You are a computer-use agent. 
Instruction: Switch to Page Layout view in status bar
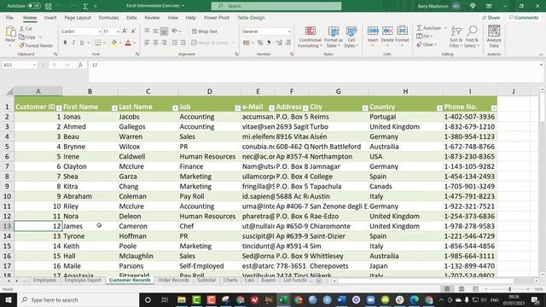[x=462, y=289]
